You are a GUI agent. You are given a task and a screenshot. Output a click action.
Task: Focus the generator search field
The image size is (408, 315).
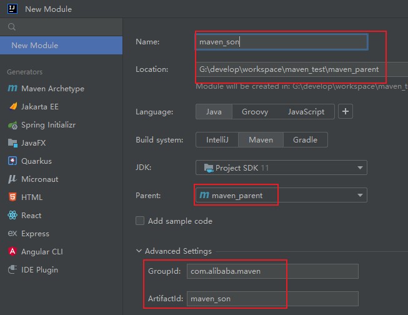61,27
